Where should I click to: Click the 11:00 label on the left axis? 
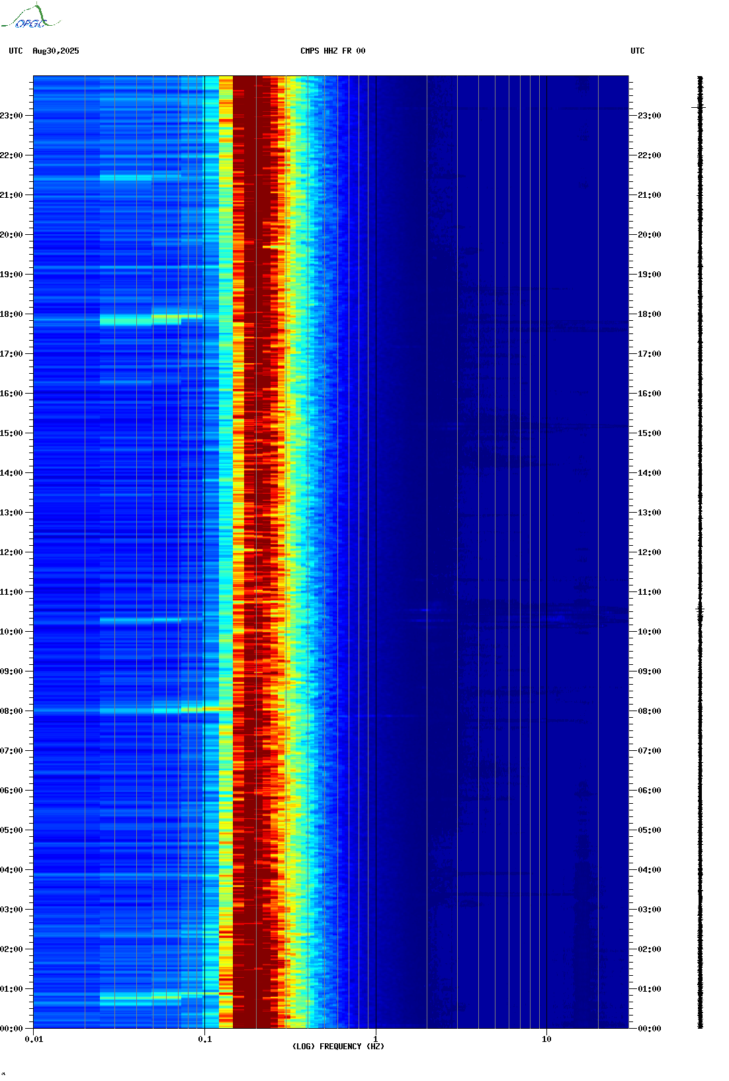(11, 592)
